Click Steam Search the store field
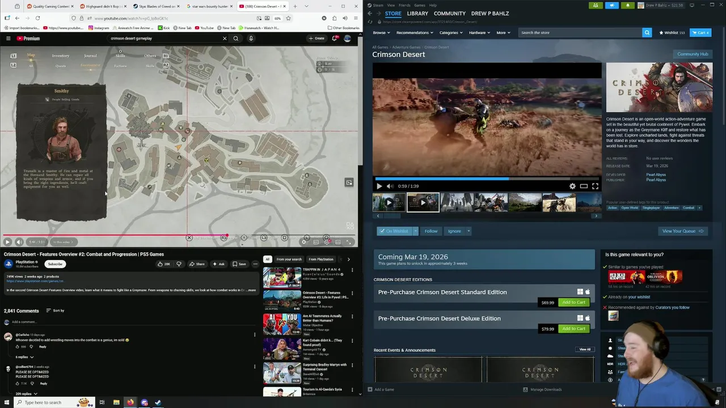This screenshot has width=726, height=408. [581, 32]
